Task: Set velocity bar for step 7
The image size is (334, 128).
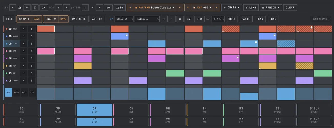Action: 156,92
